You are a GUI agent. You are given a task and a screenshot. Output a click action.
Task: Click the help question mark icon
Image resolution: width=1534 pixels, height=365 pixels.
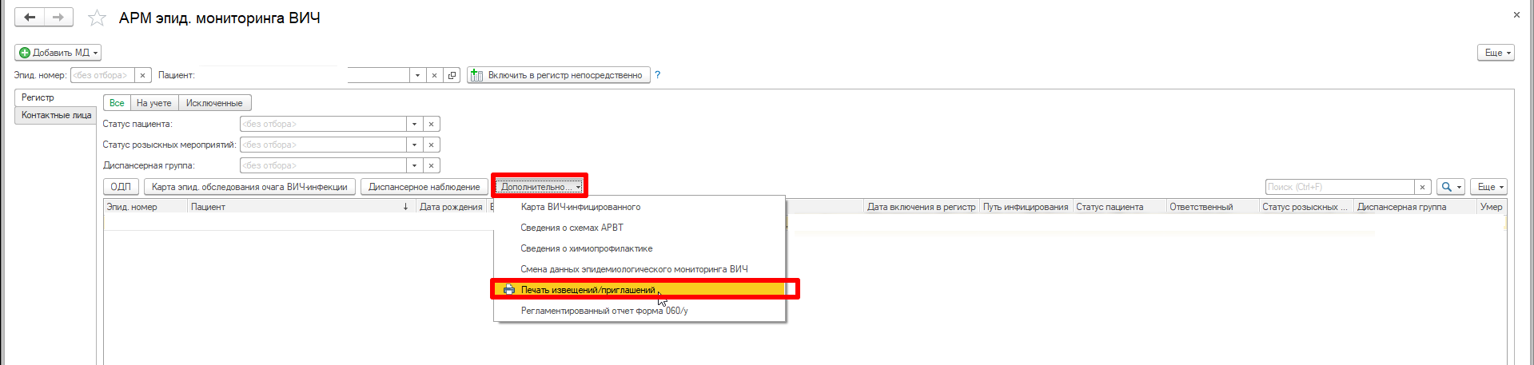657,75
